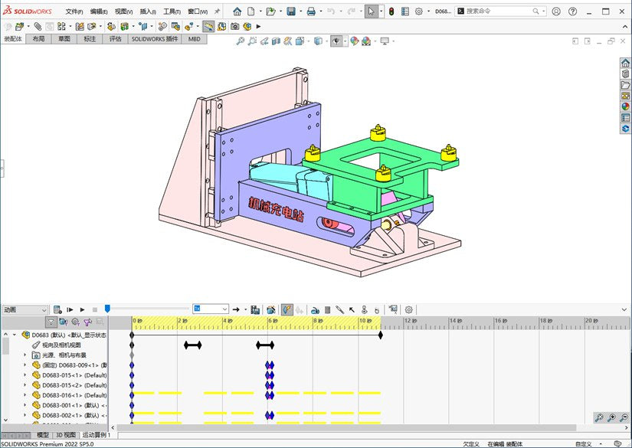
Task: Toggle the Filter Selected icon
Action: click(x=87, y=322)
